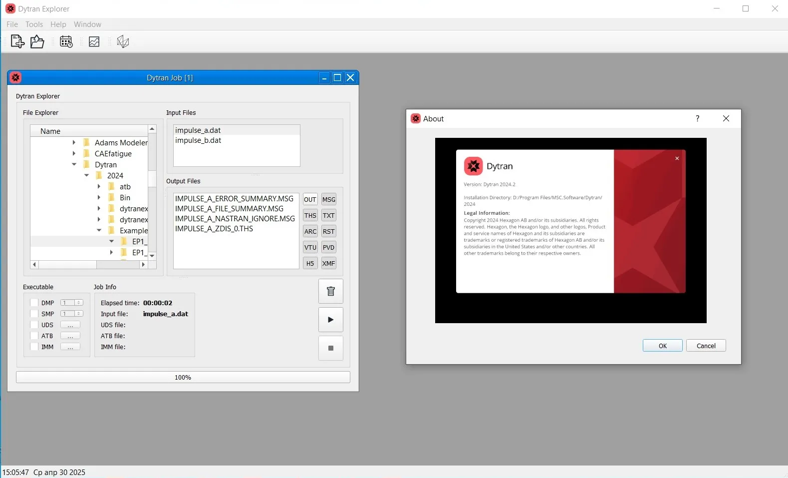Click the About dialog title logo icon
This screenshot has width=788, height=478.
[416, 118]
